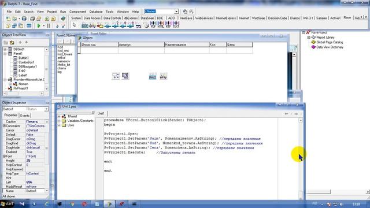Viewport: 370px width, 208px height.
Task: Expand the Font property in Object Inspector
Action: pos(4,156)
